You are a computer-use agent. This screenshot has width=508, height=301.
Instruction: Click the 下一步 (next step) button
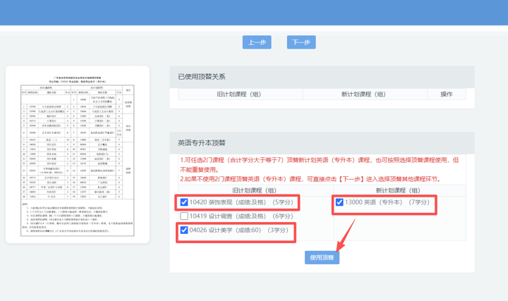pyautogui.click(x=301, y=42)
